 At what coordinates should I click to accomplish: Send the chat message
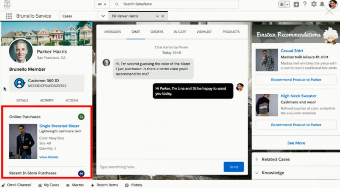(234, 167)
